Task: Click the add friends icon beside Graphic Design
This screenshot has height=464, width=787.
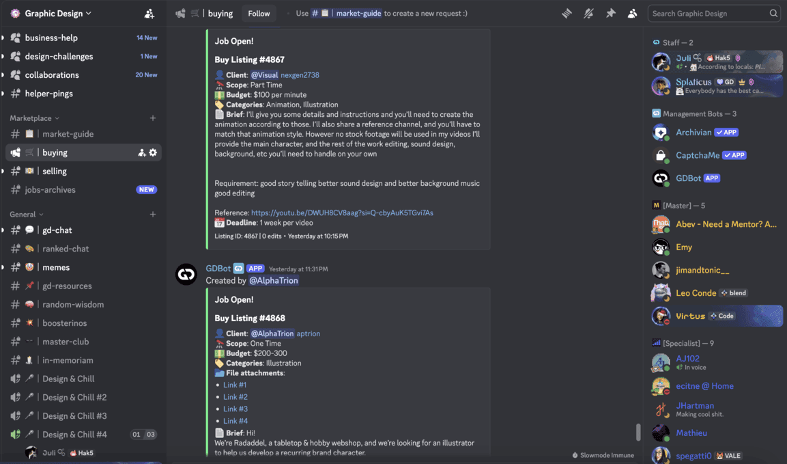Action: 148,13
